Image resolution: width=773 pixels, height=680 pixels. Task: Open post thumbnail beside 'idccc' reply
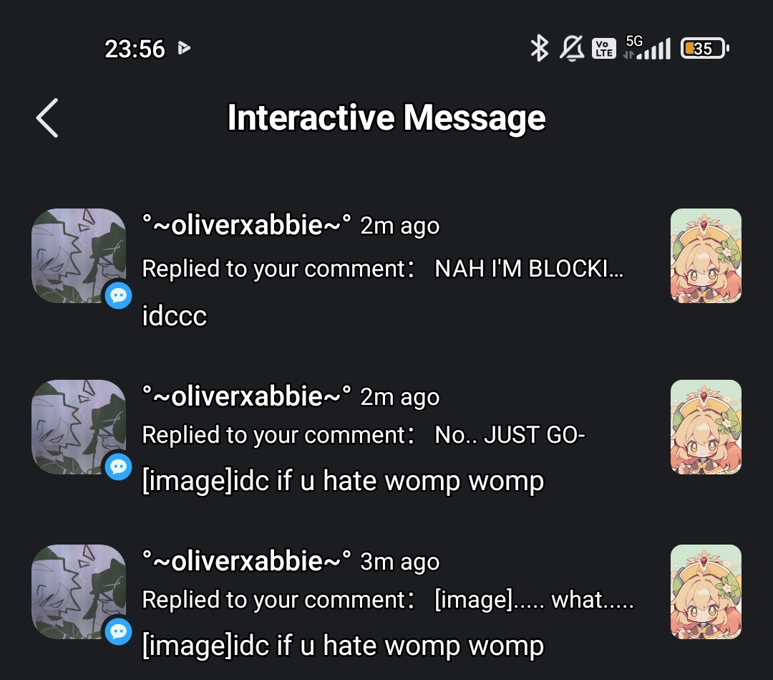pyautogui.click(x=706, y=256)
